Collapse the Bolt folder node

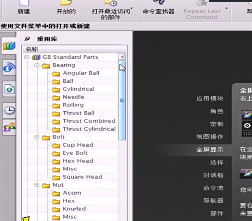pyautogui.click(x=37, y=137)
